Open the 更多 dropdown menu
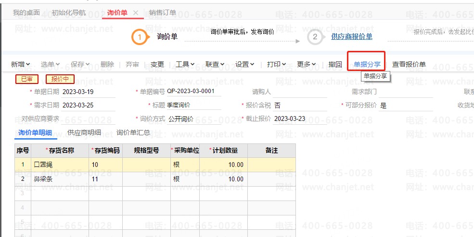 click(306, 64)
